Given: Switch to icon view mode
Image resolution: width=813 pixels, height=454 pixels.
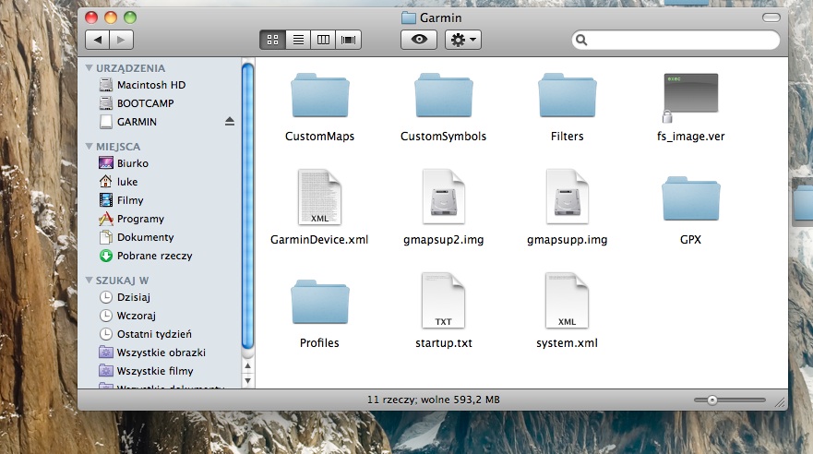Looking at the screenshot, I should pos(272,40).
